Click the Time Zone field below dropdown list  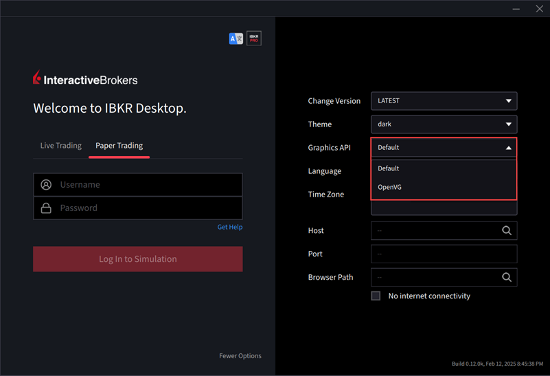(x=444, y=208)
